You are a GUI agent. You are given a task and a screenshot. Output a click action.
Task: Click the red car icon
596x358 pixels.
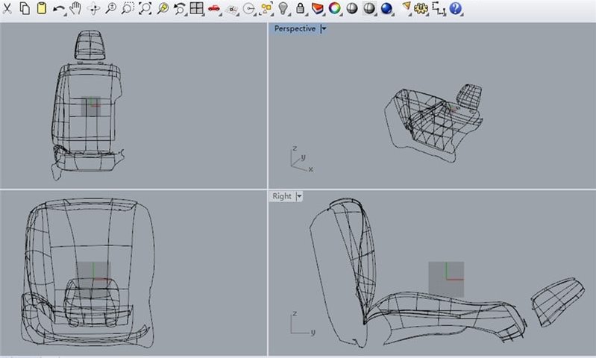coord(214,8)
